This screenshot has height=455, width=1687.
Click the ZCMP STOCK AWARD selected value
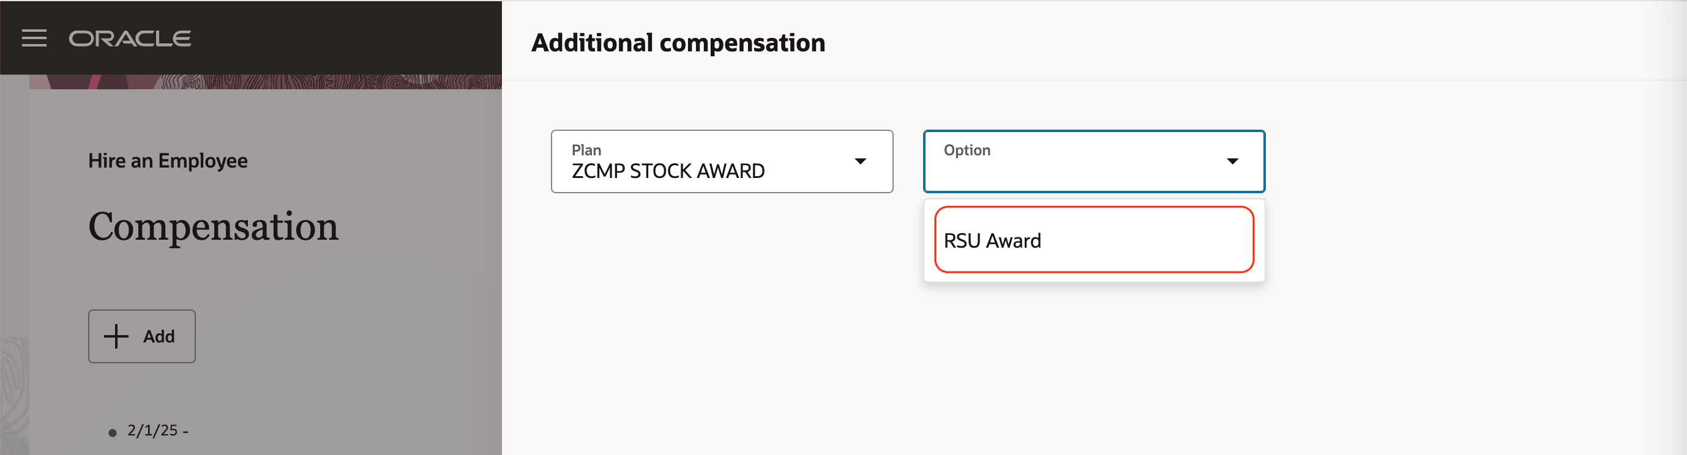(x=668, y=171)
